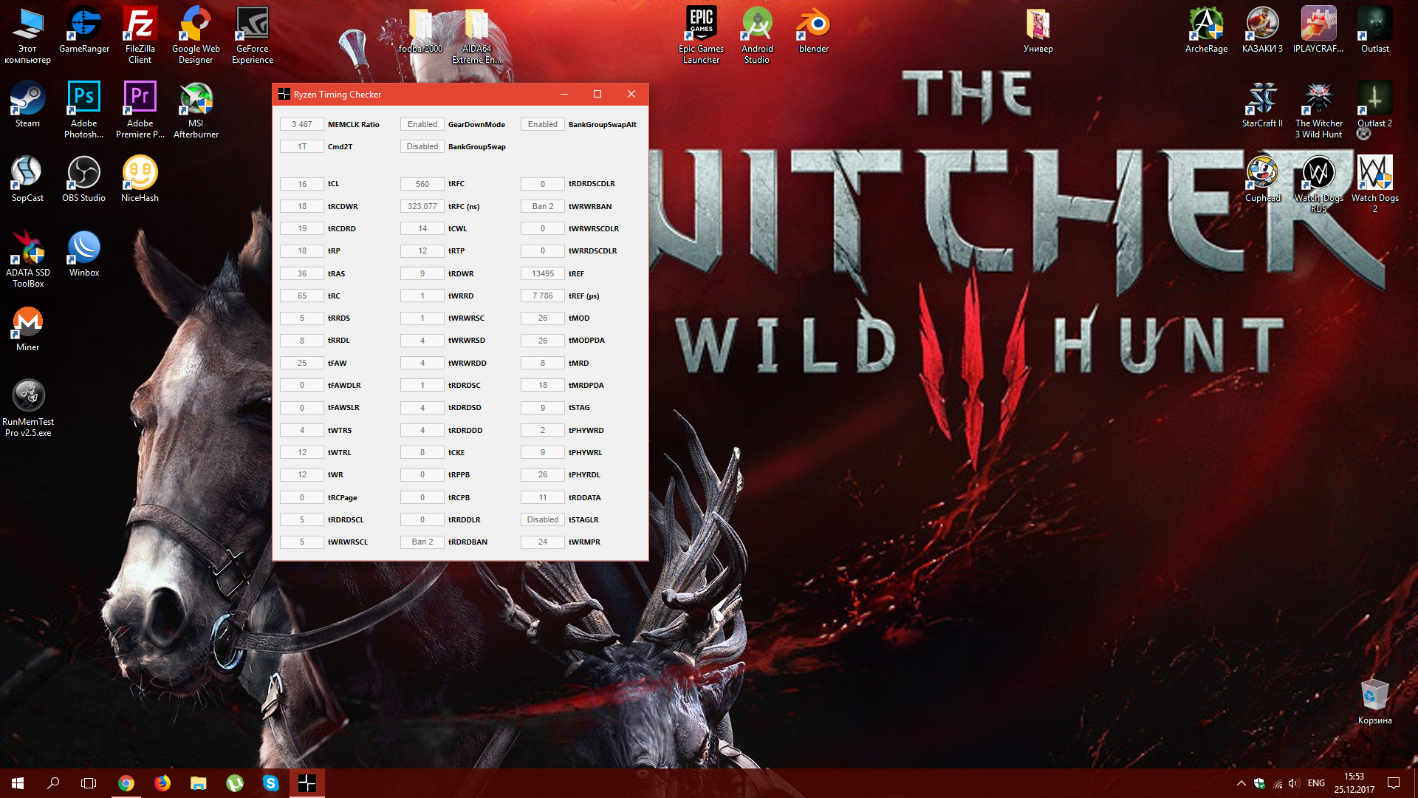The width and height of the screenshot is (1418, 798).
Task: Click the Google Chrome taskbar icon
Action: 126,783
